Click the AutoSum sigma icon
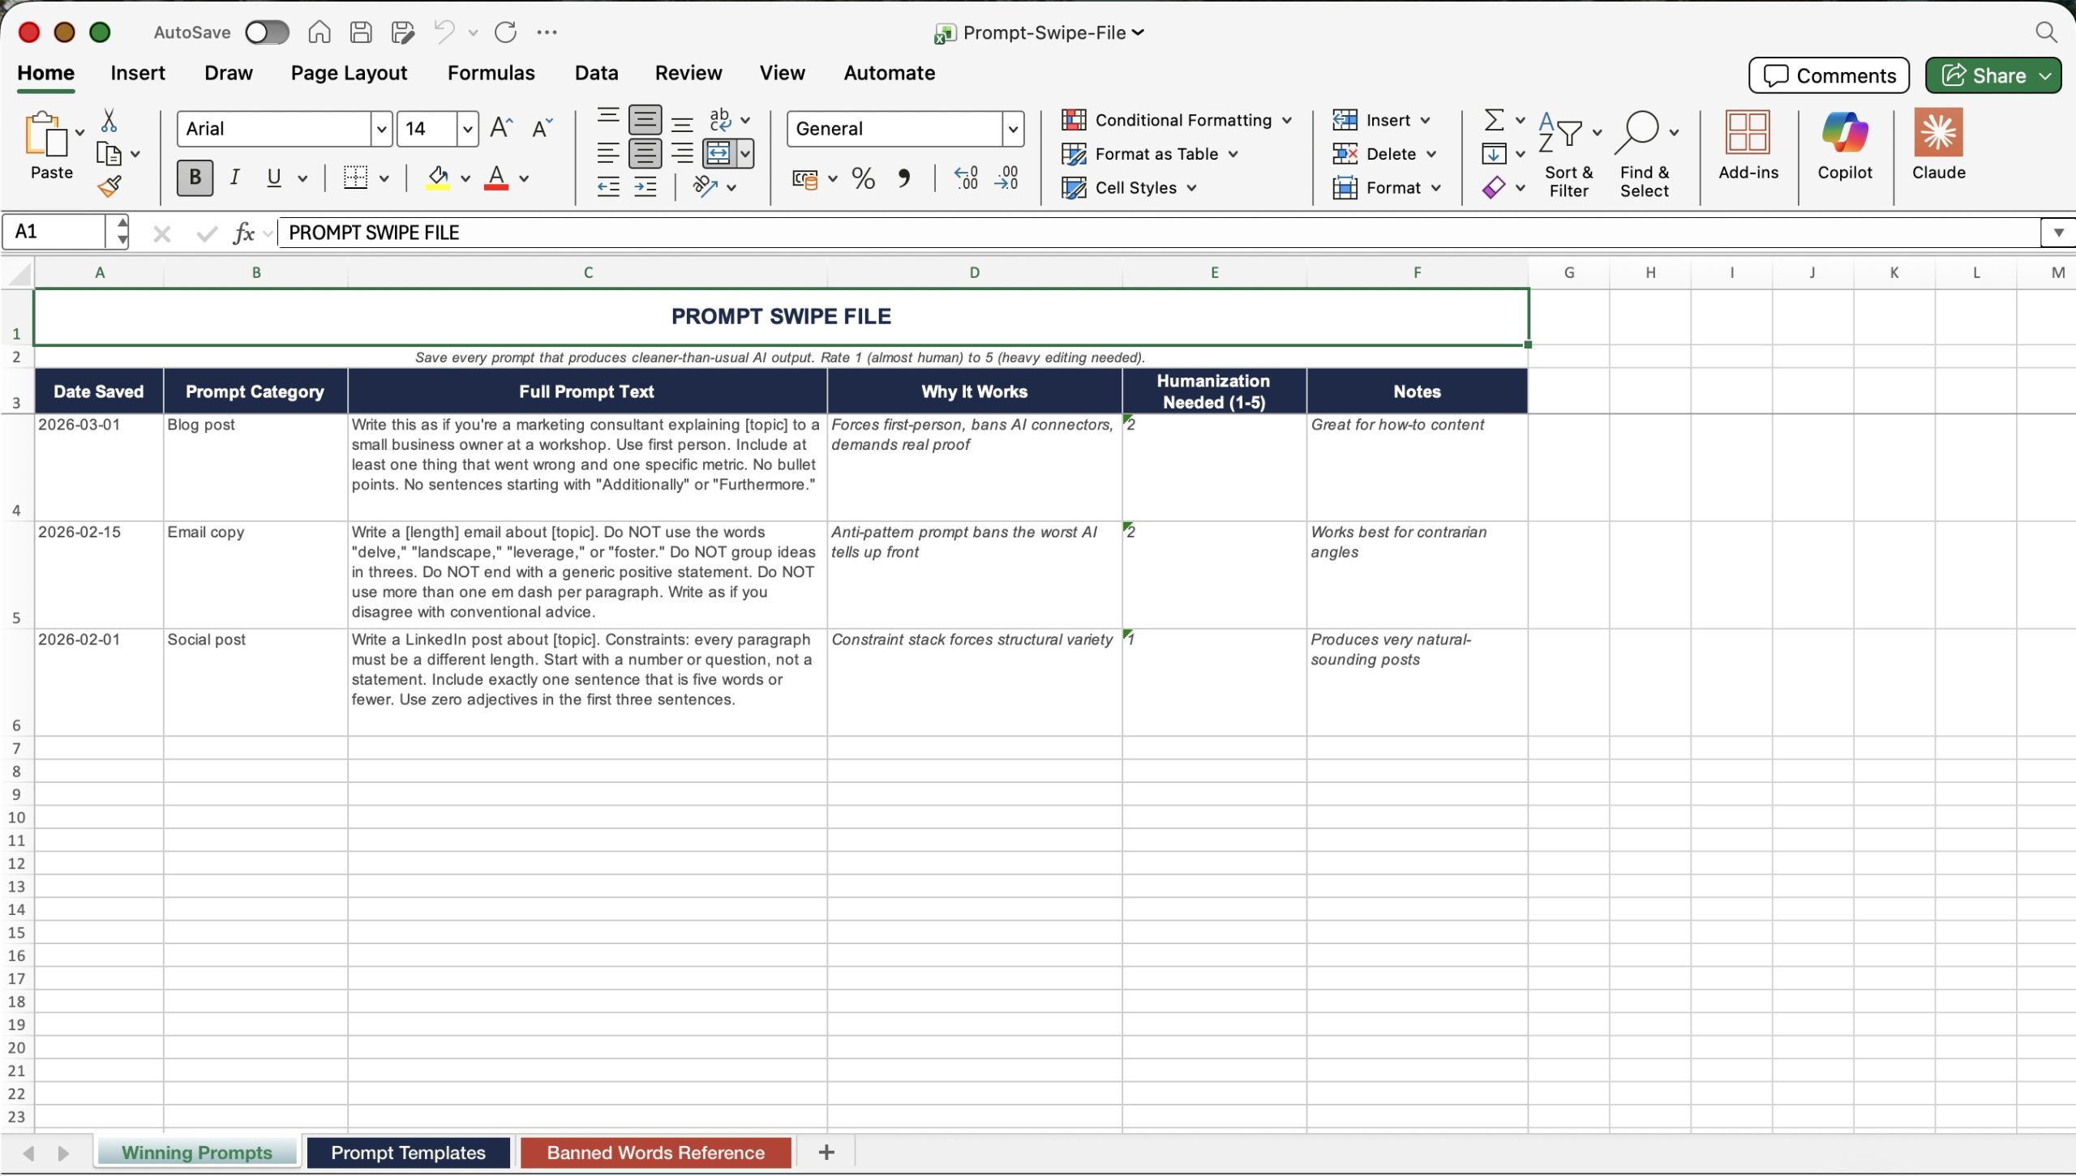This screenshot has width=2076, height=1176. 1494,120
